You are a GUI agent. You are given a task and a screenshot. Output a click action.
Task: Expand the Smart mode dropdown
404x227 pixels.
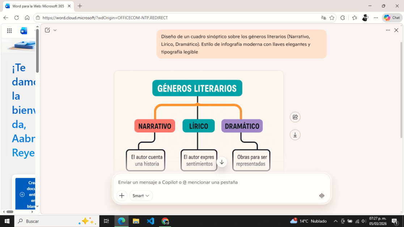point(141,196)
